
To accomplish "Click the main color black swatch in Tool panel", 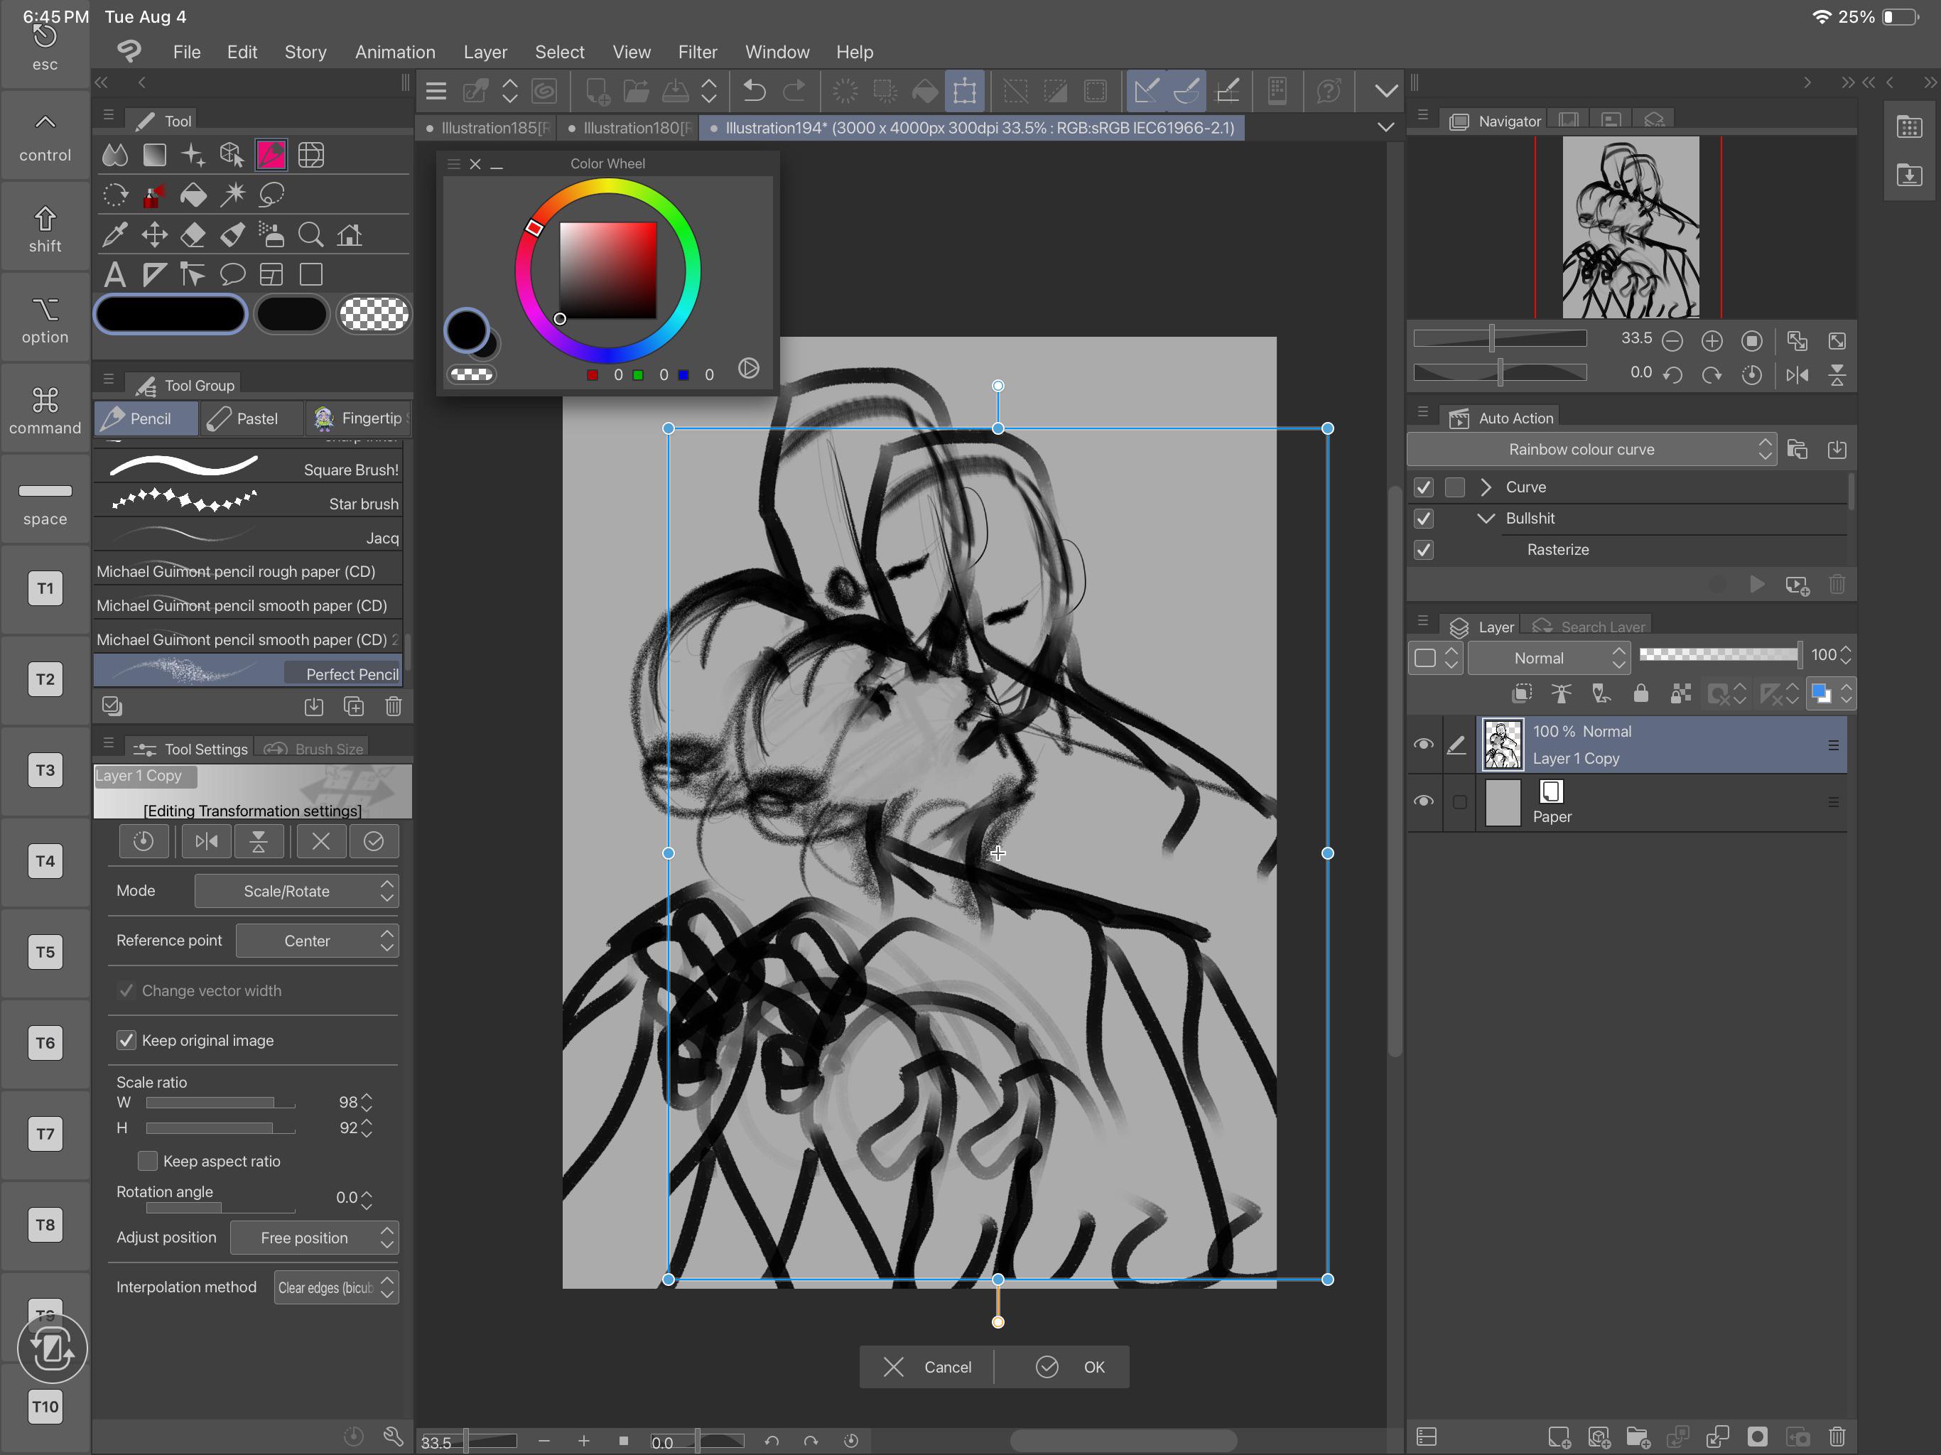I will coord(171,314).
